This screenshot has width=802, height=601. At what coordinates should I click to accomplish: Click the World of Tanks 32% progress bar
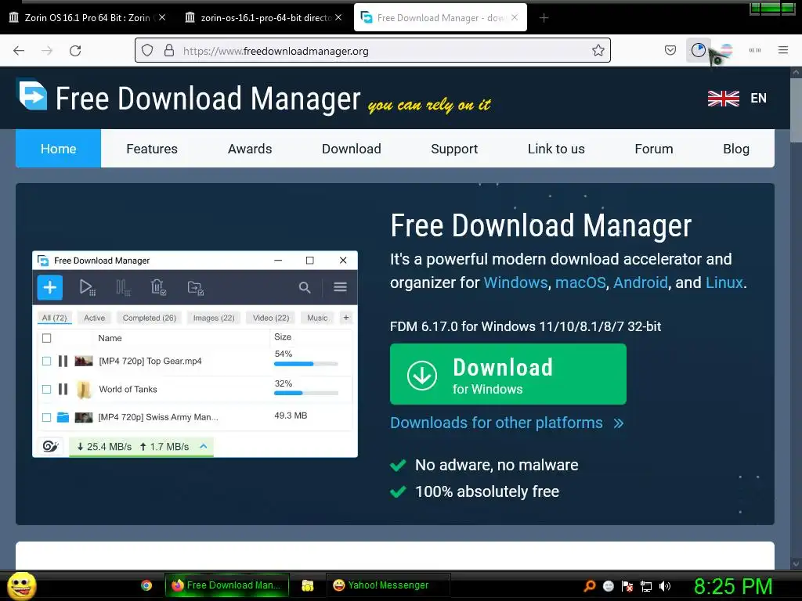[306, 393]
